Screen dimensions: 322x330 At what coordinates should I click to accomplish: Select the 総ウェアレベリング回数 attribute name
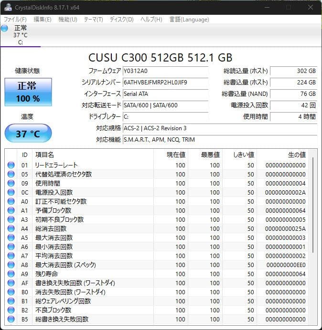(63, 301)
